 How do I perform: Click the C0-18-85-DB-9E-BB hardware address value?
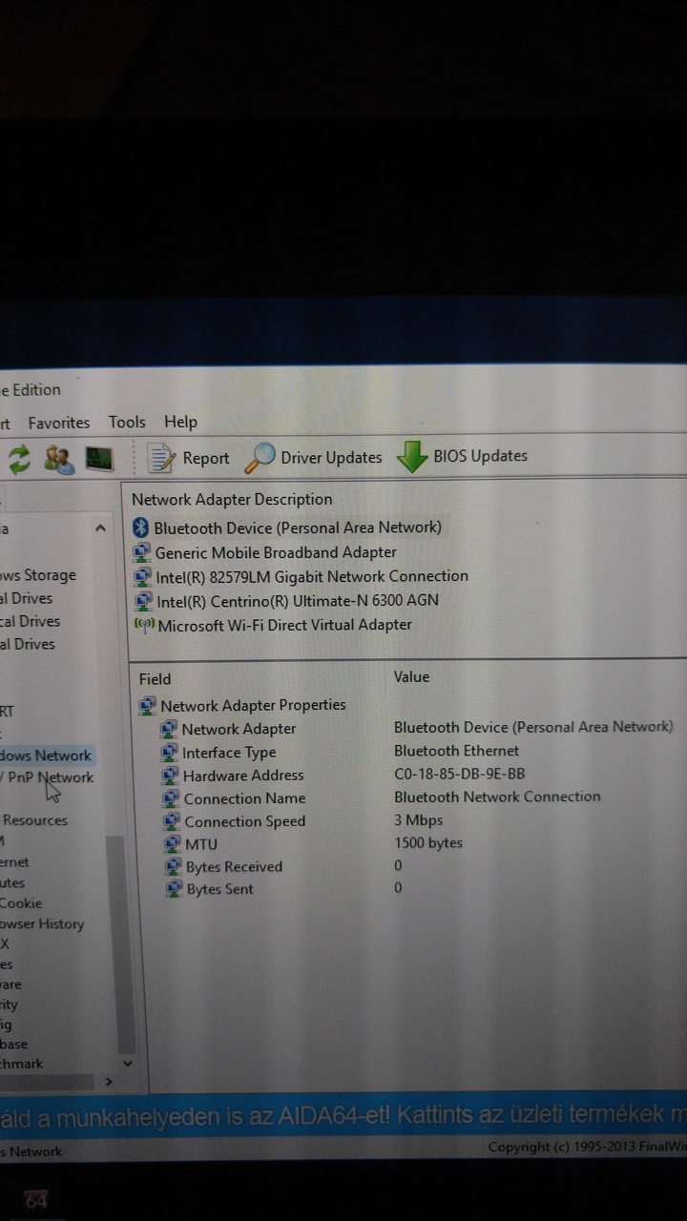click(459, 774)
